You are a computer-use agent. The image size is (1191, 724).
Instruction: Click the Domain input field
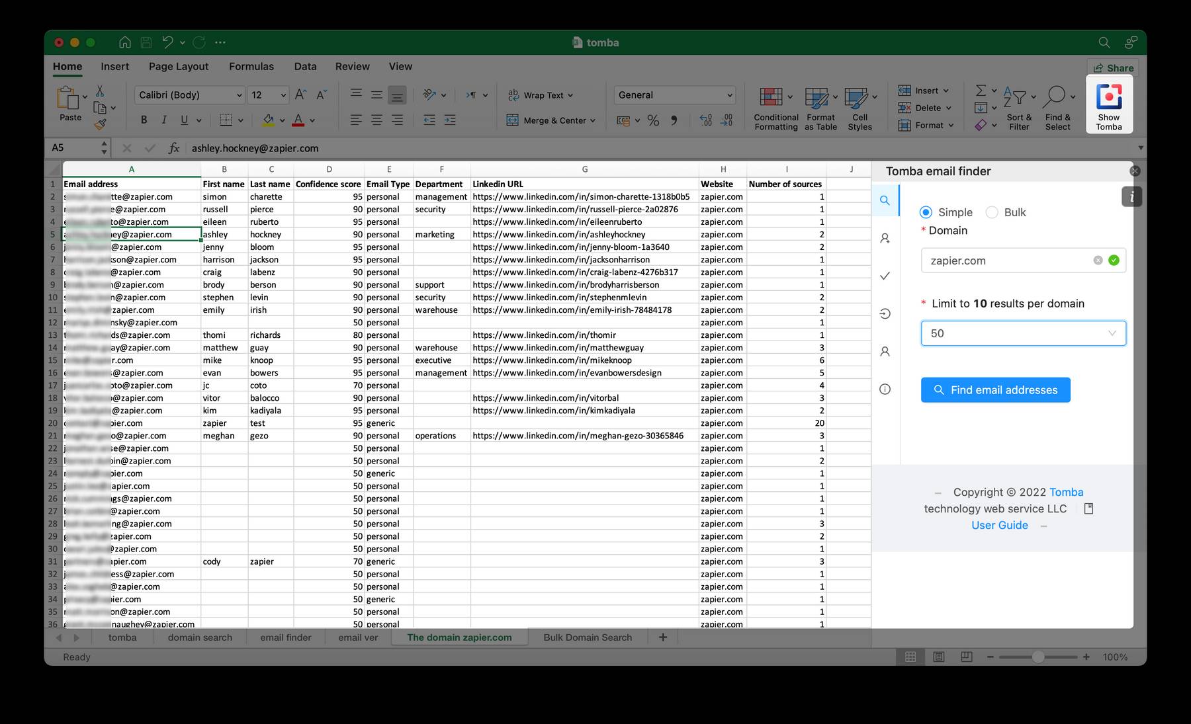[x=1023, y=261]
